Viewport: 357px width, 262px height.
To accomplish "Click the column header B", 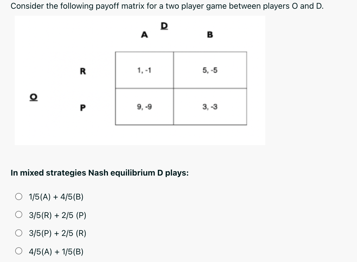I will point(209,35).
